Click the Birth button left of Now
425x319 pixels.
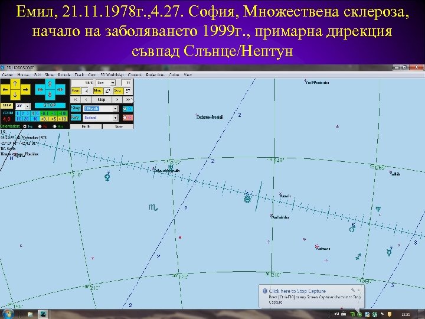point(86,126)
